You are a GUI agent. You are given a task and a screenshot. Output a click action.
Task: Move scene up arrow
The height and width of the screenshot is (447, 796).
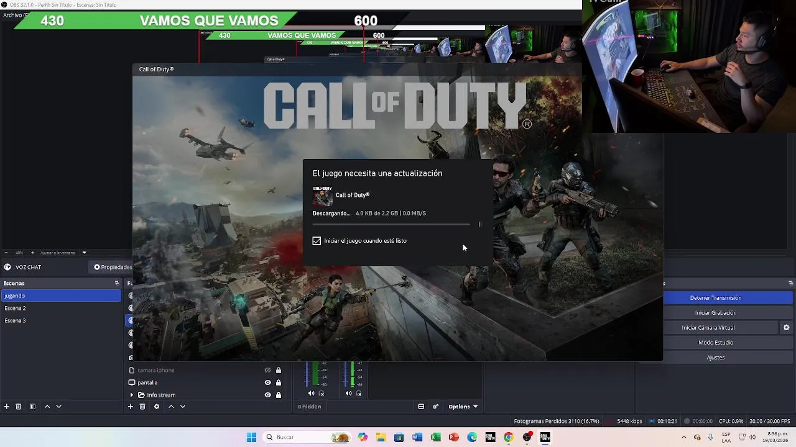[x=47, y=407]
